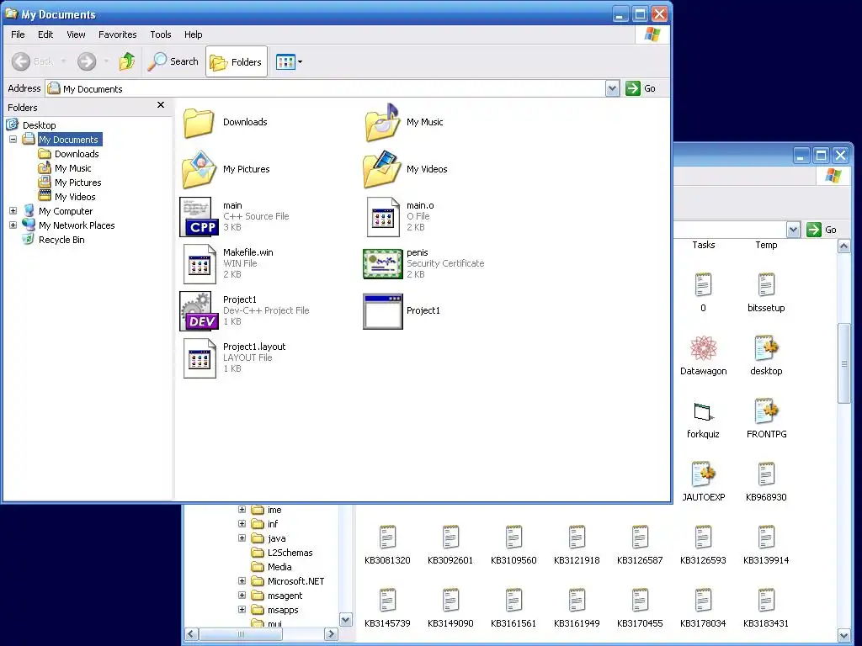Open the Tools menu
This screenshot has height=646, width=862.
[161, 34]
